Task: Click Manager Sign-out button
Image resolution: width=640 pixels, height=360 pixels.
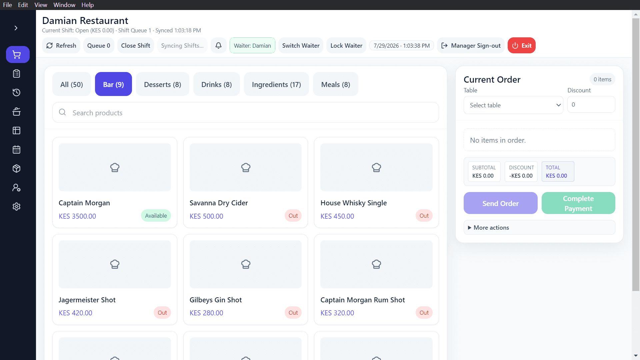Action: 471,45
